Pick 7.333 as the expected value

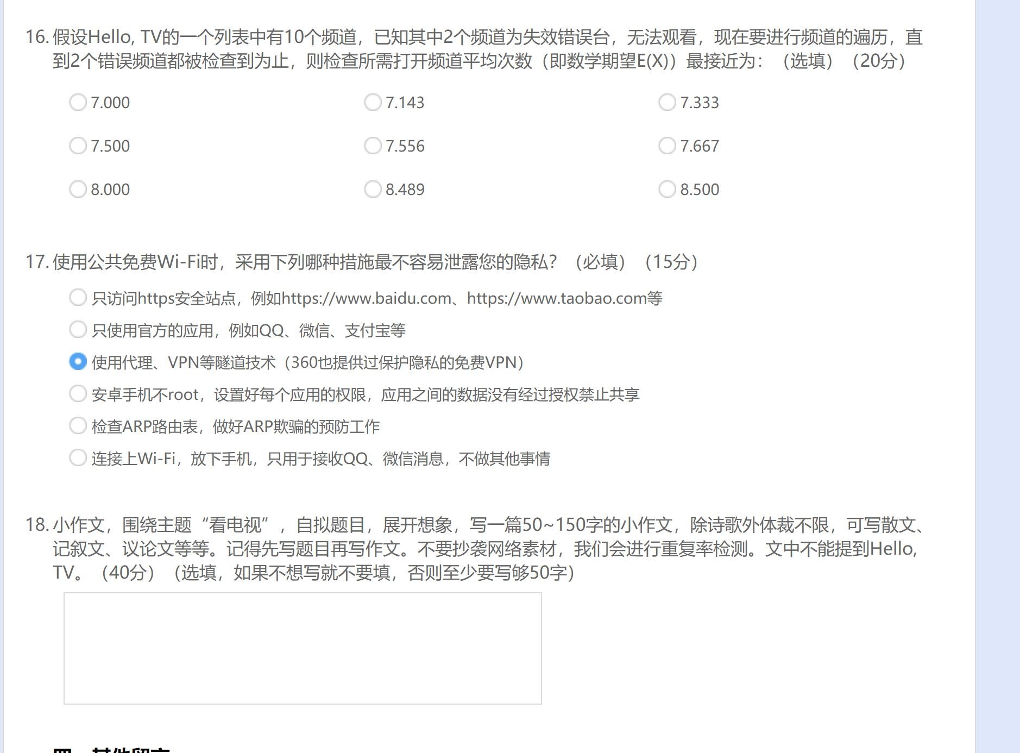pyautogui.click(x=667, y=102)
